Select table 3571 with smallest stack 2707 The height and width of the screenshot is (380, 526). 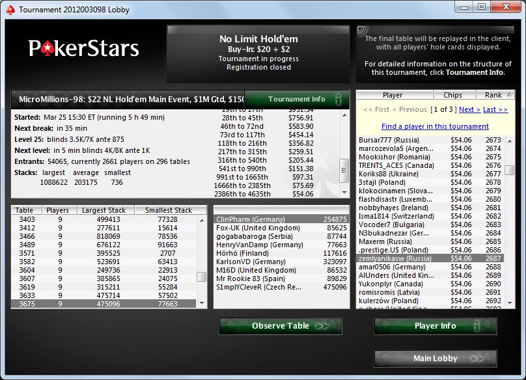click(x=104, y=253)
